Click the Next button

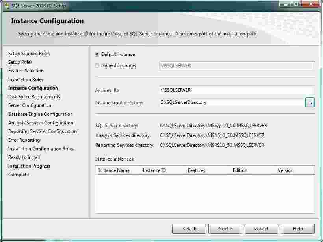coord(225,229)
